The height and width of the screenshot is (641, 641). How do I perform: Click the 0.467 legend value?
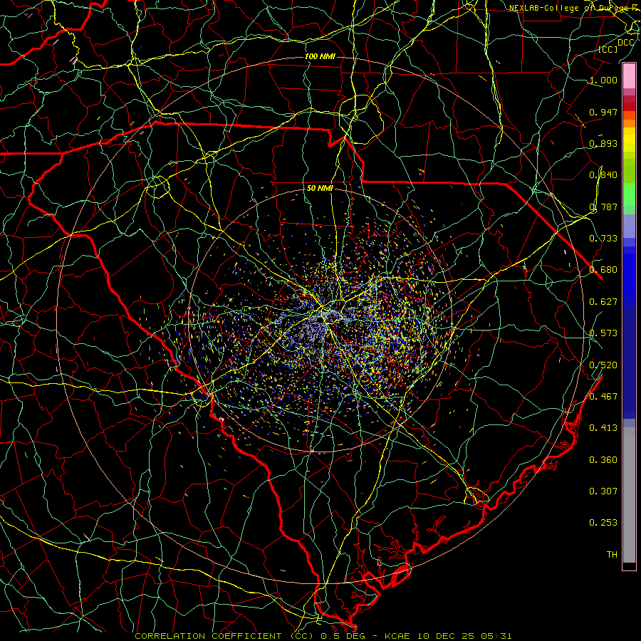click(603, 397)
